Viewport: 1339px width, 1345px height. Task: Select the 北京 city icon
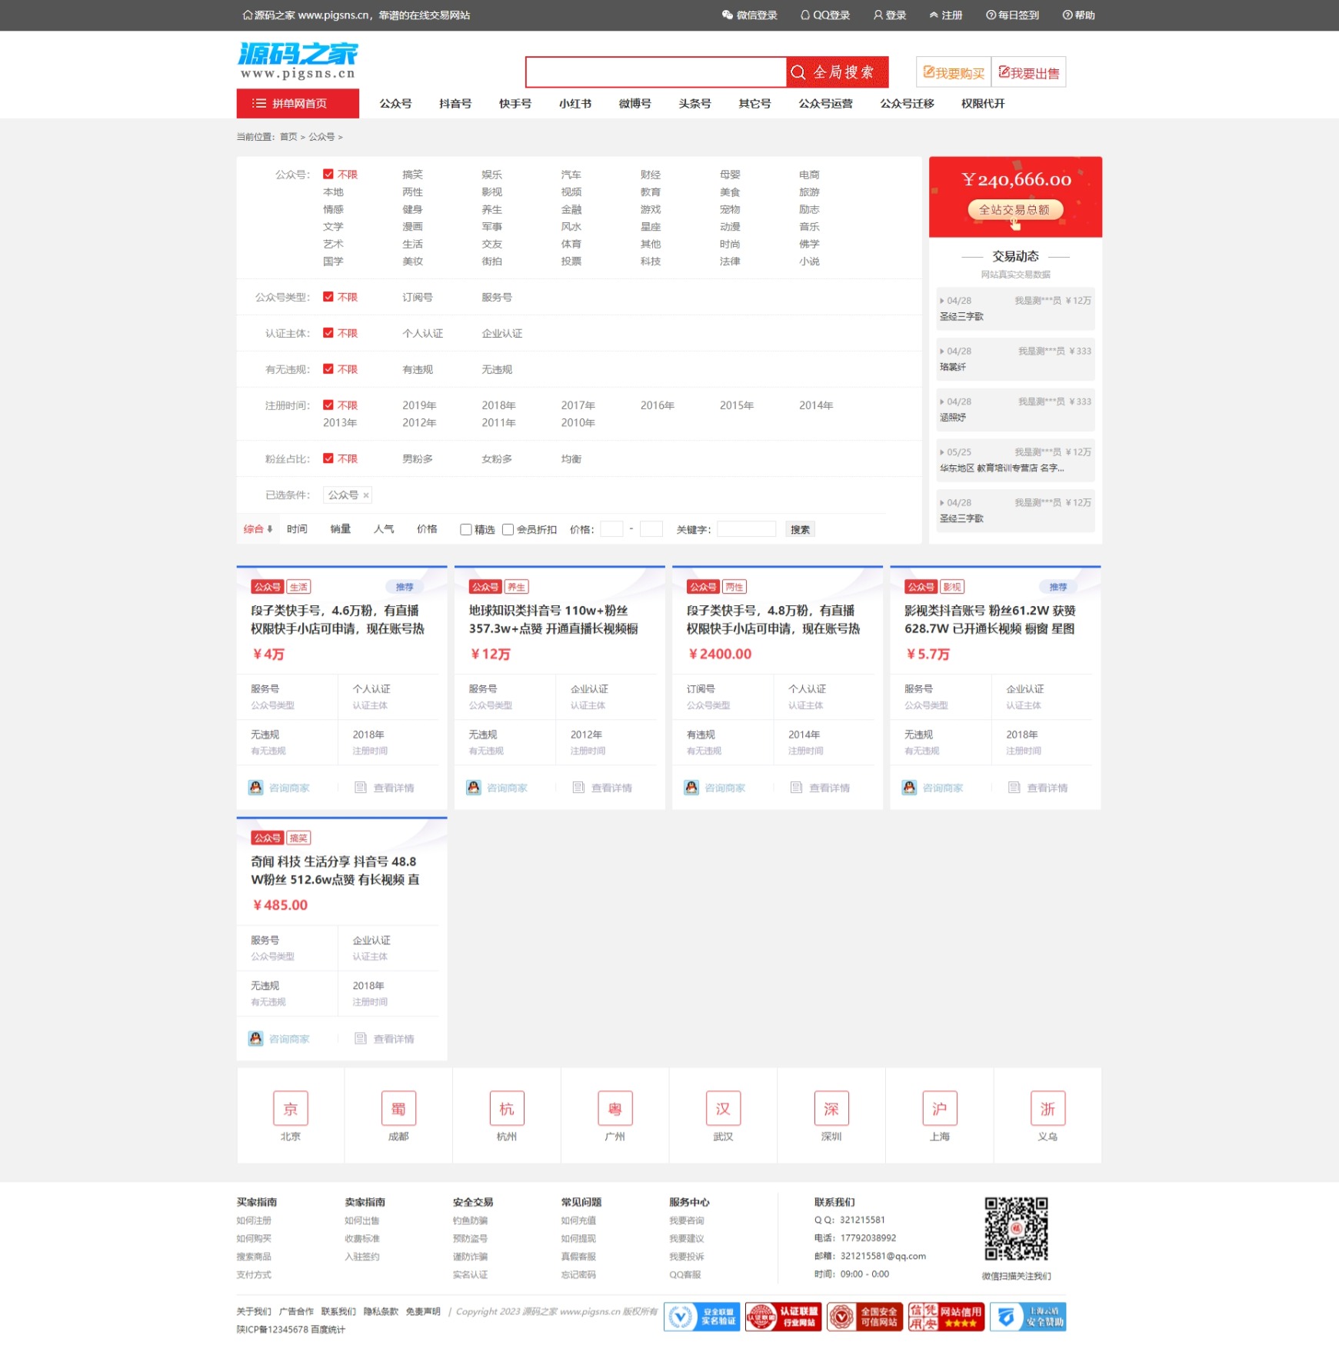click(291, 1109)
